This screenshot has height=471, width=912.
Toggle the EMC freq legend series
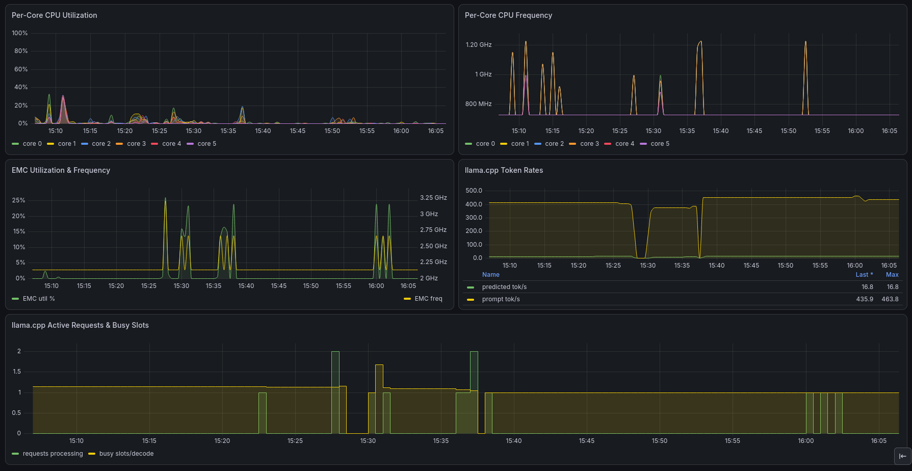coord(429,299)
